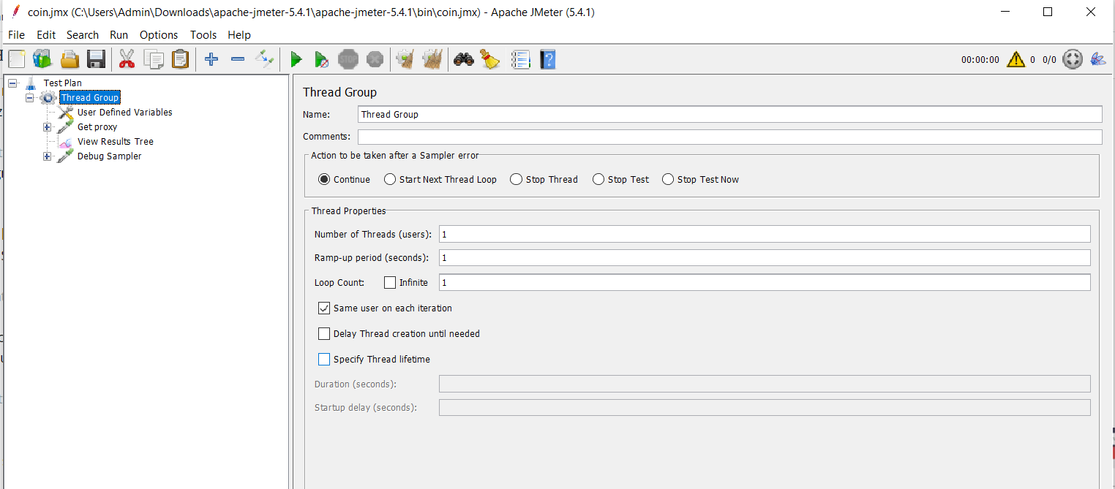Select the Continue radio button
1115x489 pixels.
pos(324,179)
